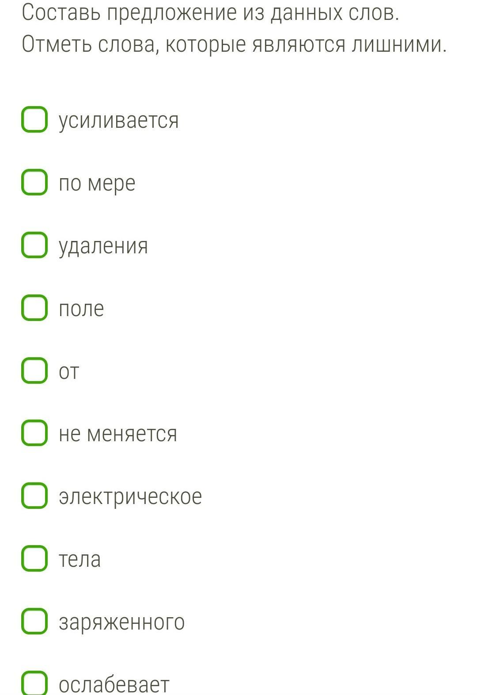Screen dimensions: 477x695
Task: Toggle the от checkbox
Action: (x=34, y=370)
